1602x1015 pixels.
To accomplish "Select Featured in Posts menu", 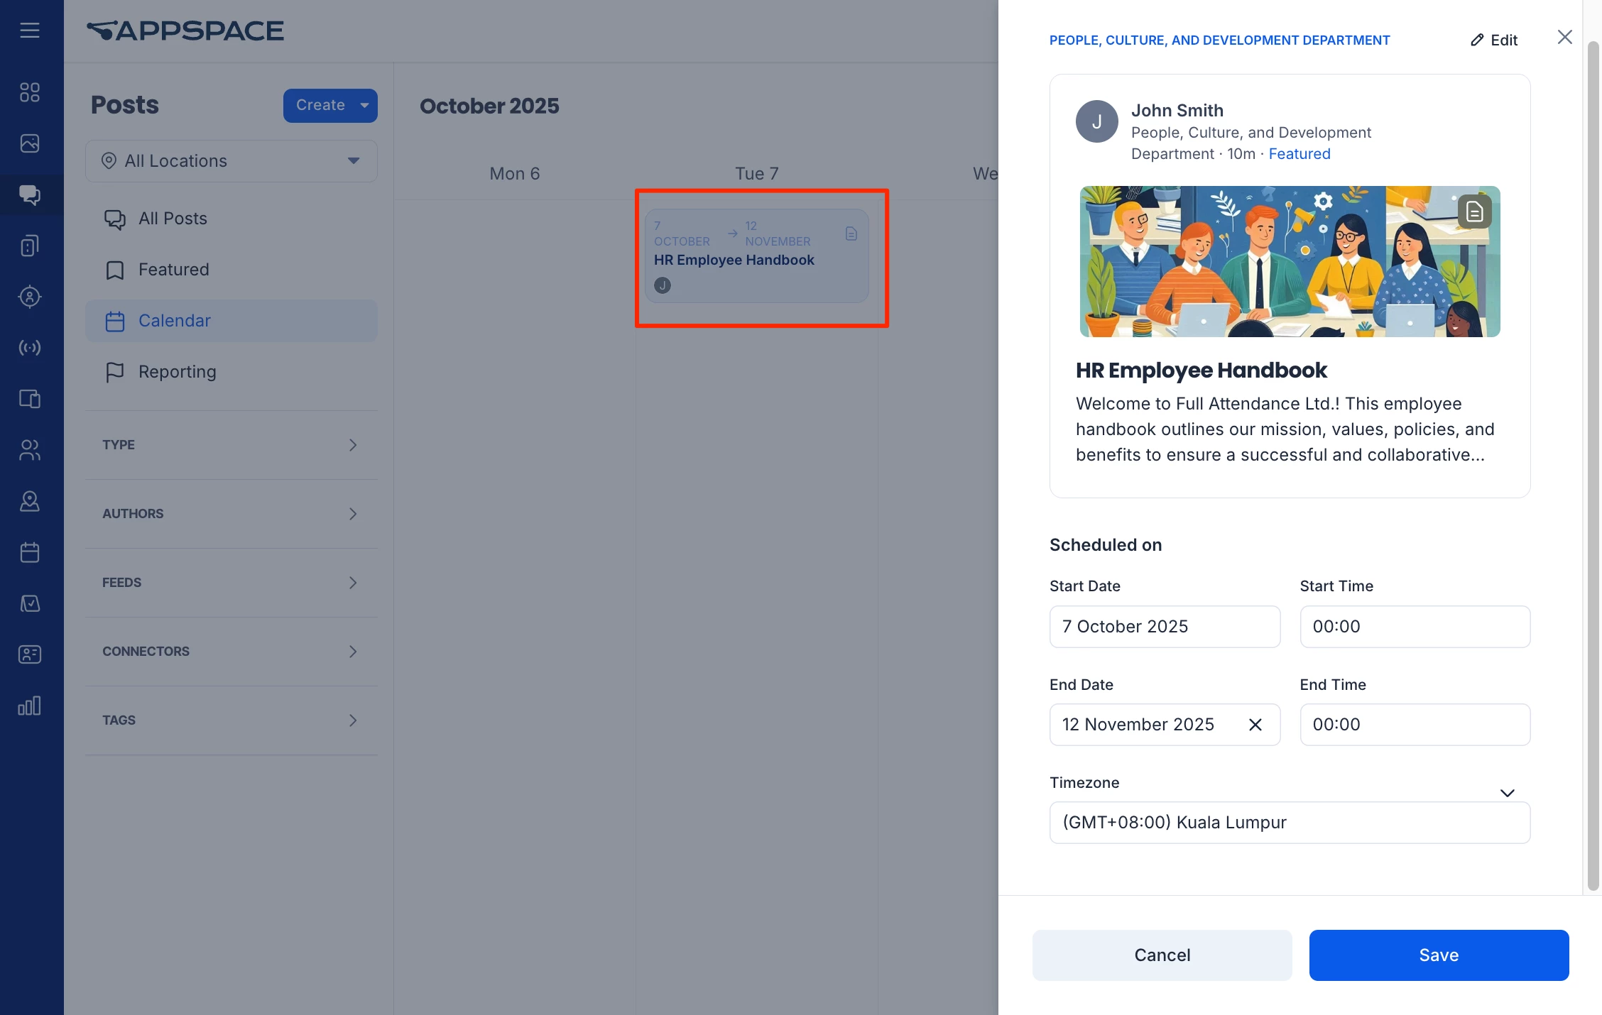I will coord(173,270).
